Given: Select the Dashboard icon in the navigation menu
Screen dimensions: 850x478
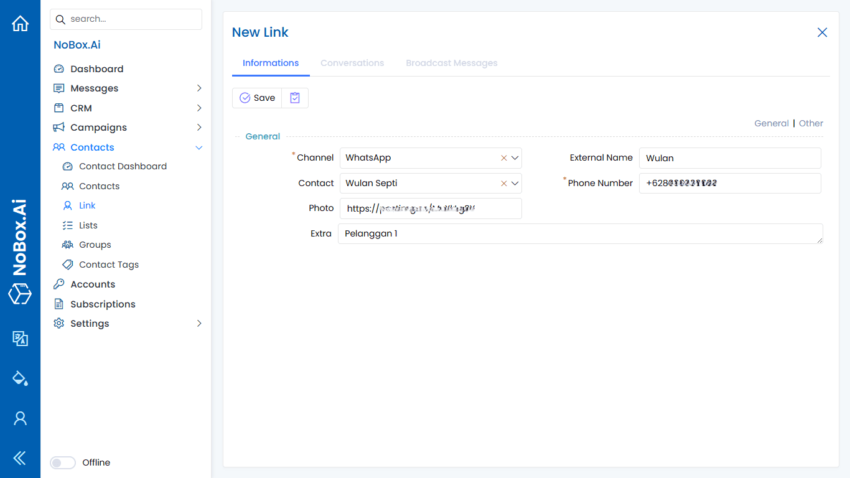Looking at the screenshot, I should (59, 68).
